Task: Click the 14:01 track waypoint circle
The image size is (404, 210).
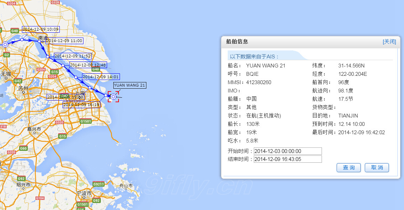Action: 76,77
